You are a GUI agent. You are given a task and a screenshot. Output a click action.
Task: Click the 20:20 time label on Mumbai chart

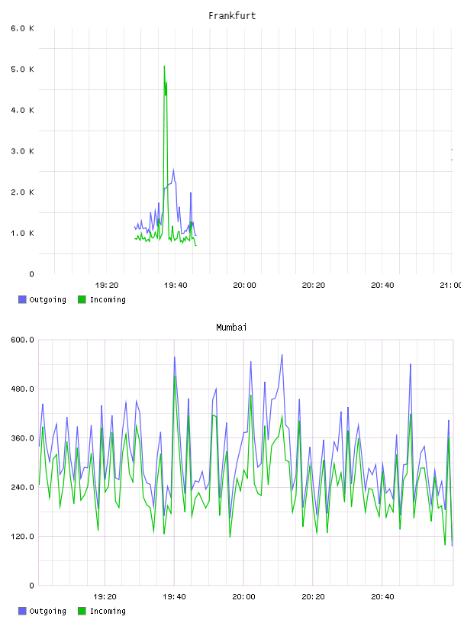313,597
